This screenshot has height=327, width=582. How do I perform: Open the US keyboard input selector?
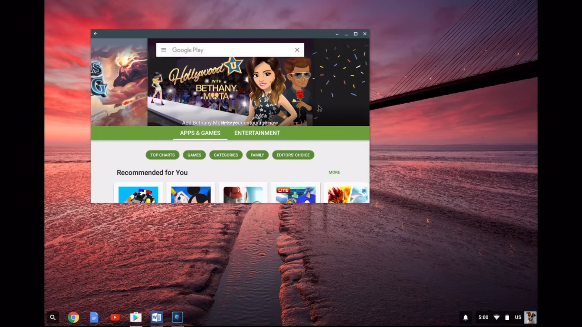pyautogui.click(x=518, y=317)
